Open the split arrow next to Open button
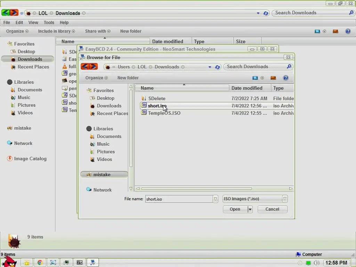Image resolution: width=356 pixels, height=267 pixels. coord(250,209)
